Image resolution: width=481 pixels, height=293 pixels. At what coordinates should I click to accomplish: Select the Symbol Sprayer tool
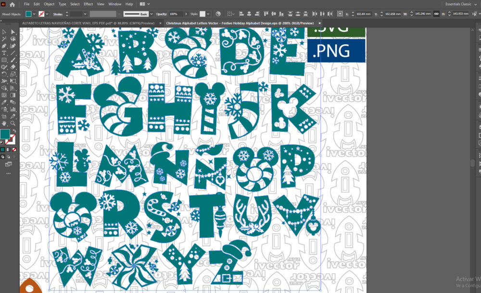[4, 109]
